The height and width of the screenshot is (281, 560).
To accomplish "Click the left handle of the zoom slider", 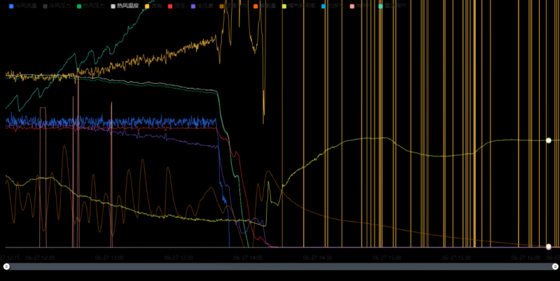I will click(6, 267).
